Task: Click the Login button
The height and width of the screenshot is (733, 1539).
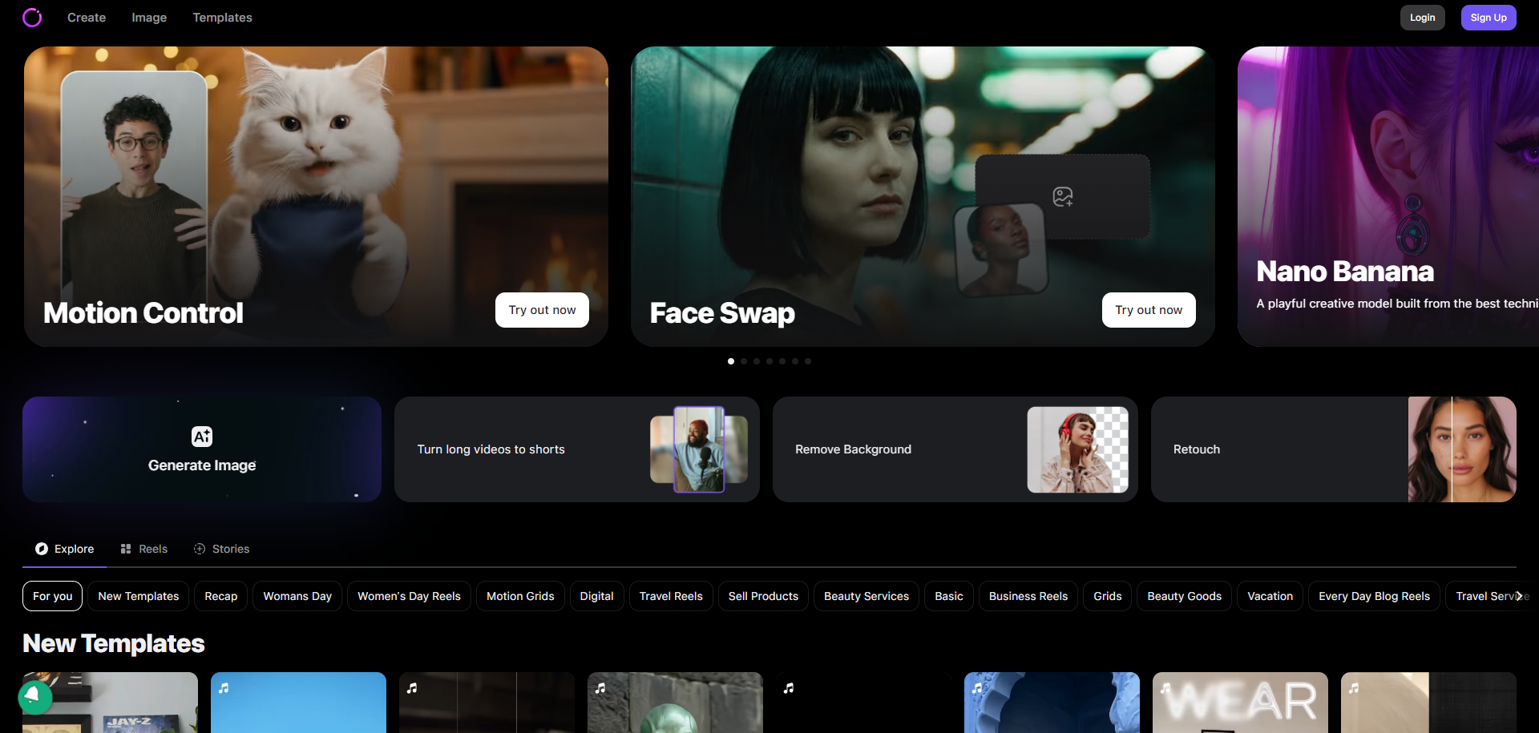Action: point(1422,18)
